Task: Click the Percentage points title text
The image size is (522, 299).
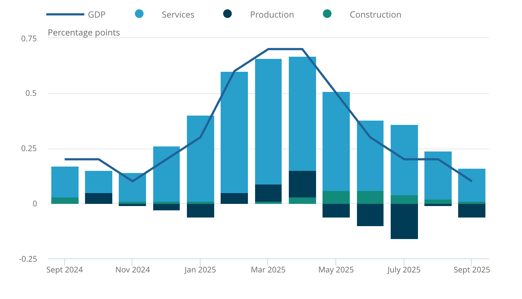Action: [84, 32]
